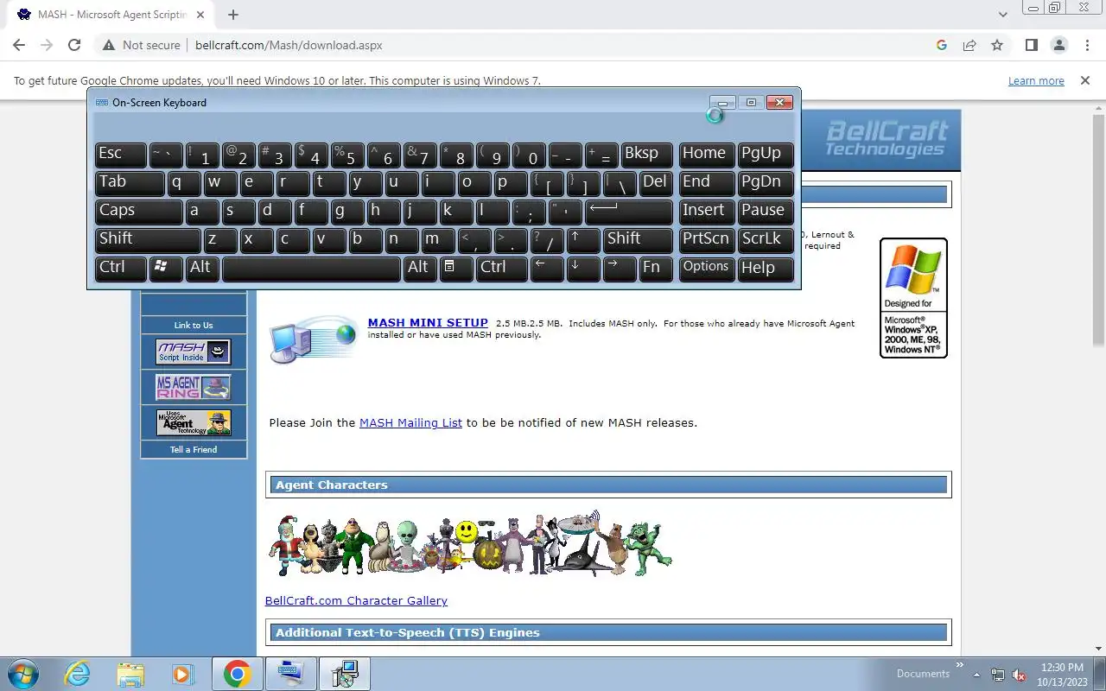Click the Tell a Friend sidebar item

point(194,449)
